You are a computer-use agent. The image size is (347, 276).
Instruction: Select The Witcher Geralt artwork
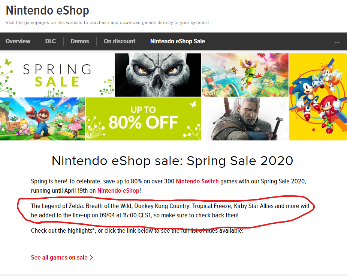point(245,119)
